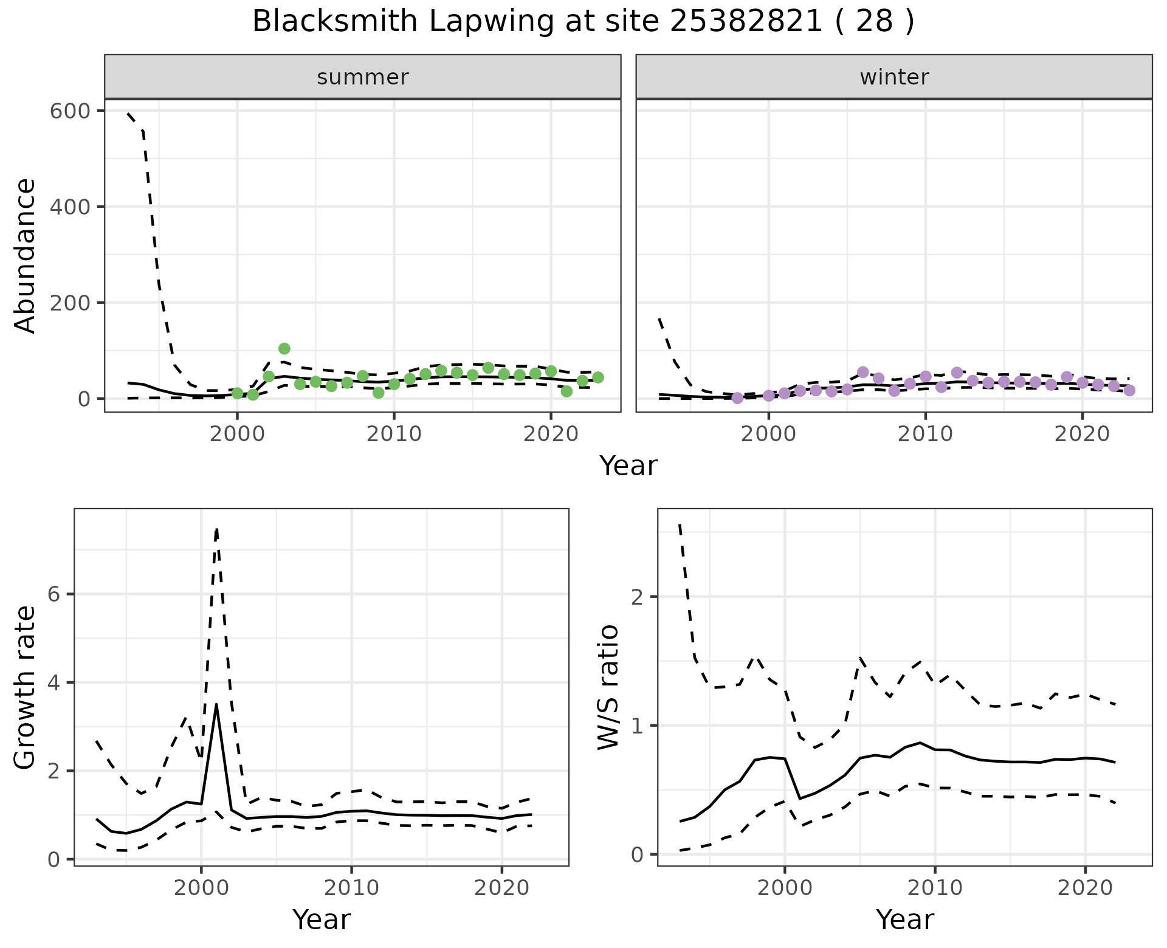Click the first purple winter point at 1998
The height and width of the screenshot is (948, 1167).
point(737,398)
